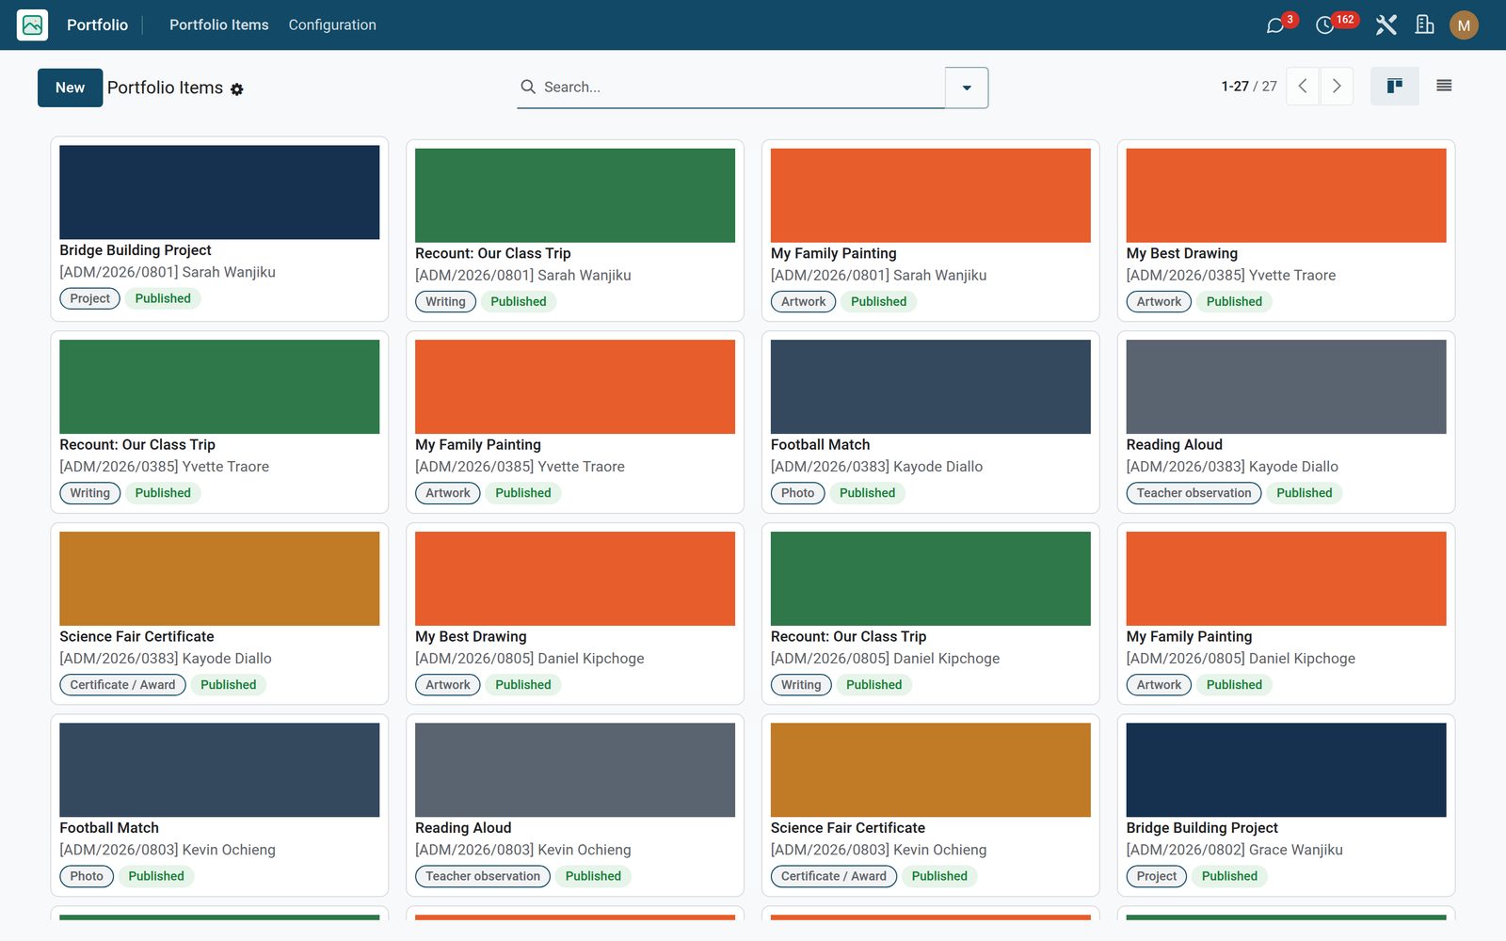Open the Configuration menu
This screenshot has width=1506, height=941.
(332, 25)
